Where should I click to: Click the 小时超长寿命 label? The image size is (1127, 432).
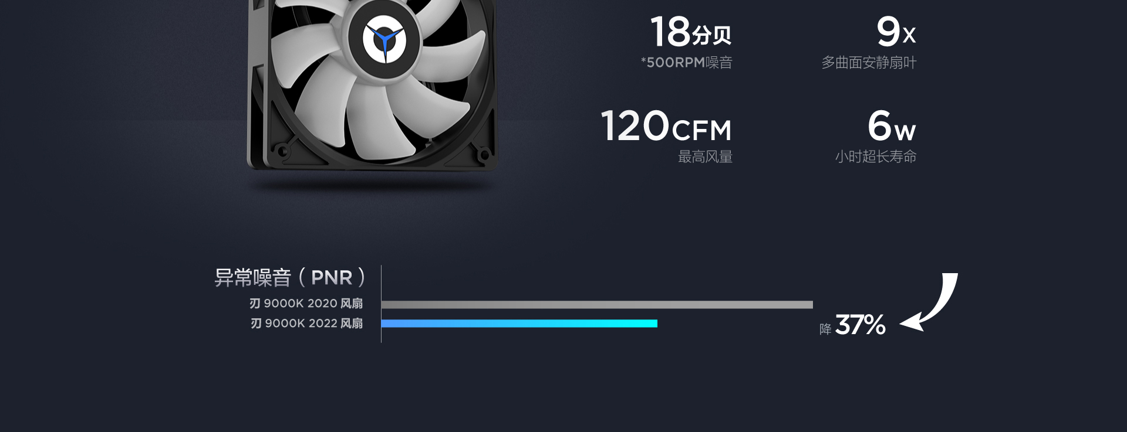875,157
